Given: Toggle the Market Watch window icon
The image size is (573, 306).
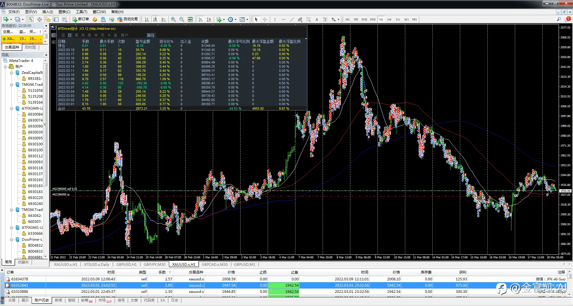Looking at the screenshot, I should click(31, 19).
